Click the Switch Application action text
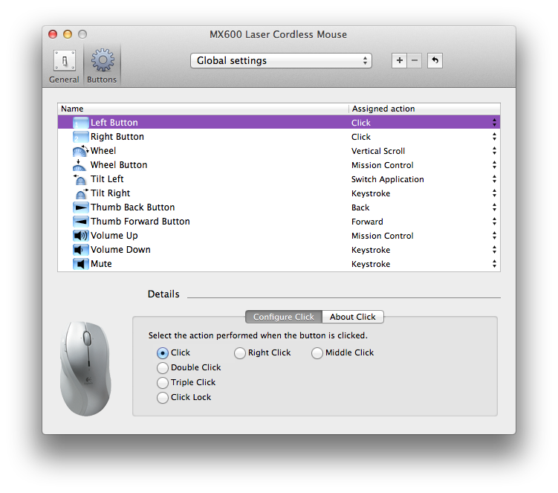Viewport: 558px width, 493px height. click(x=388, y=179)
